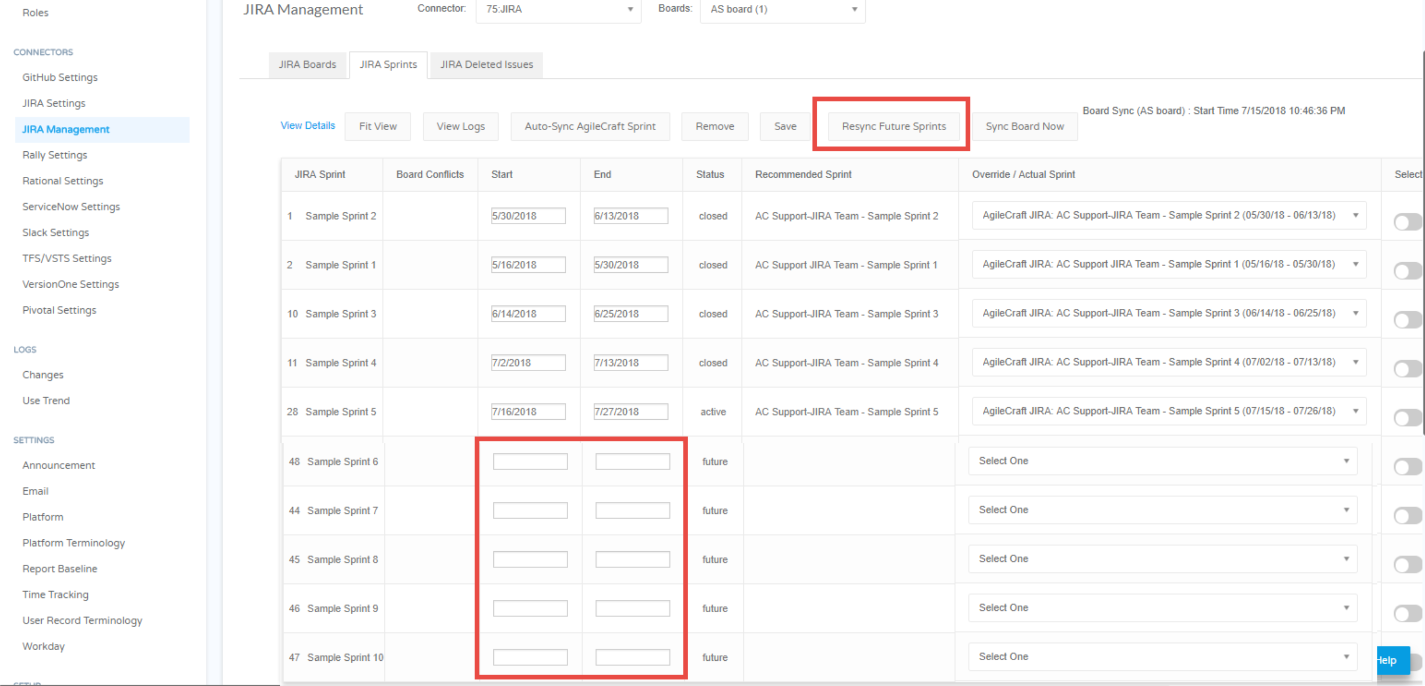Open GitHub Settings in the sidebar
Viewport: 1425px width, 686px height.
(x=60, y=77)
